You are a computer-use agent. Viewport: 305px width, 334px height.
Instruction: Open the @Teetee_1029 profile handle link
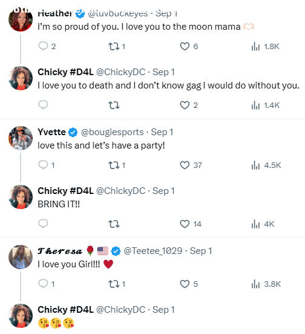153,251
